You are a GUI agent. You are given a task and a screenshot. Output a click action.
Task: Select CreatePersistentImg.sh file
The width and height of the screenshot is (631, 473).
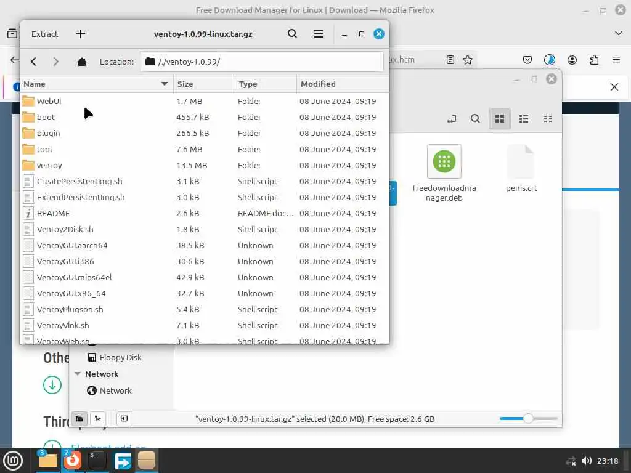[205, 182]
